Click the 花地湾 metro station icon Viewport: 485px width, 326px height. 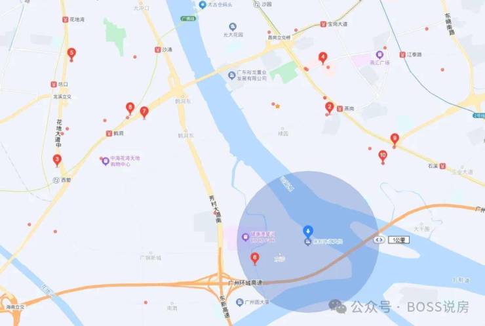(x=66, y=20)
